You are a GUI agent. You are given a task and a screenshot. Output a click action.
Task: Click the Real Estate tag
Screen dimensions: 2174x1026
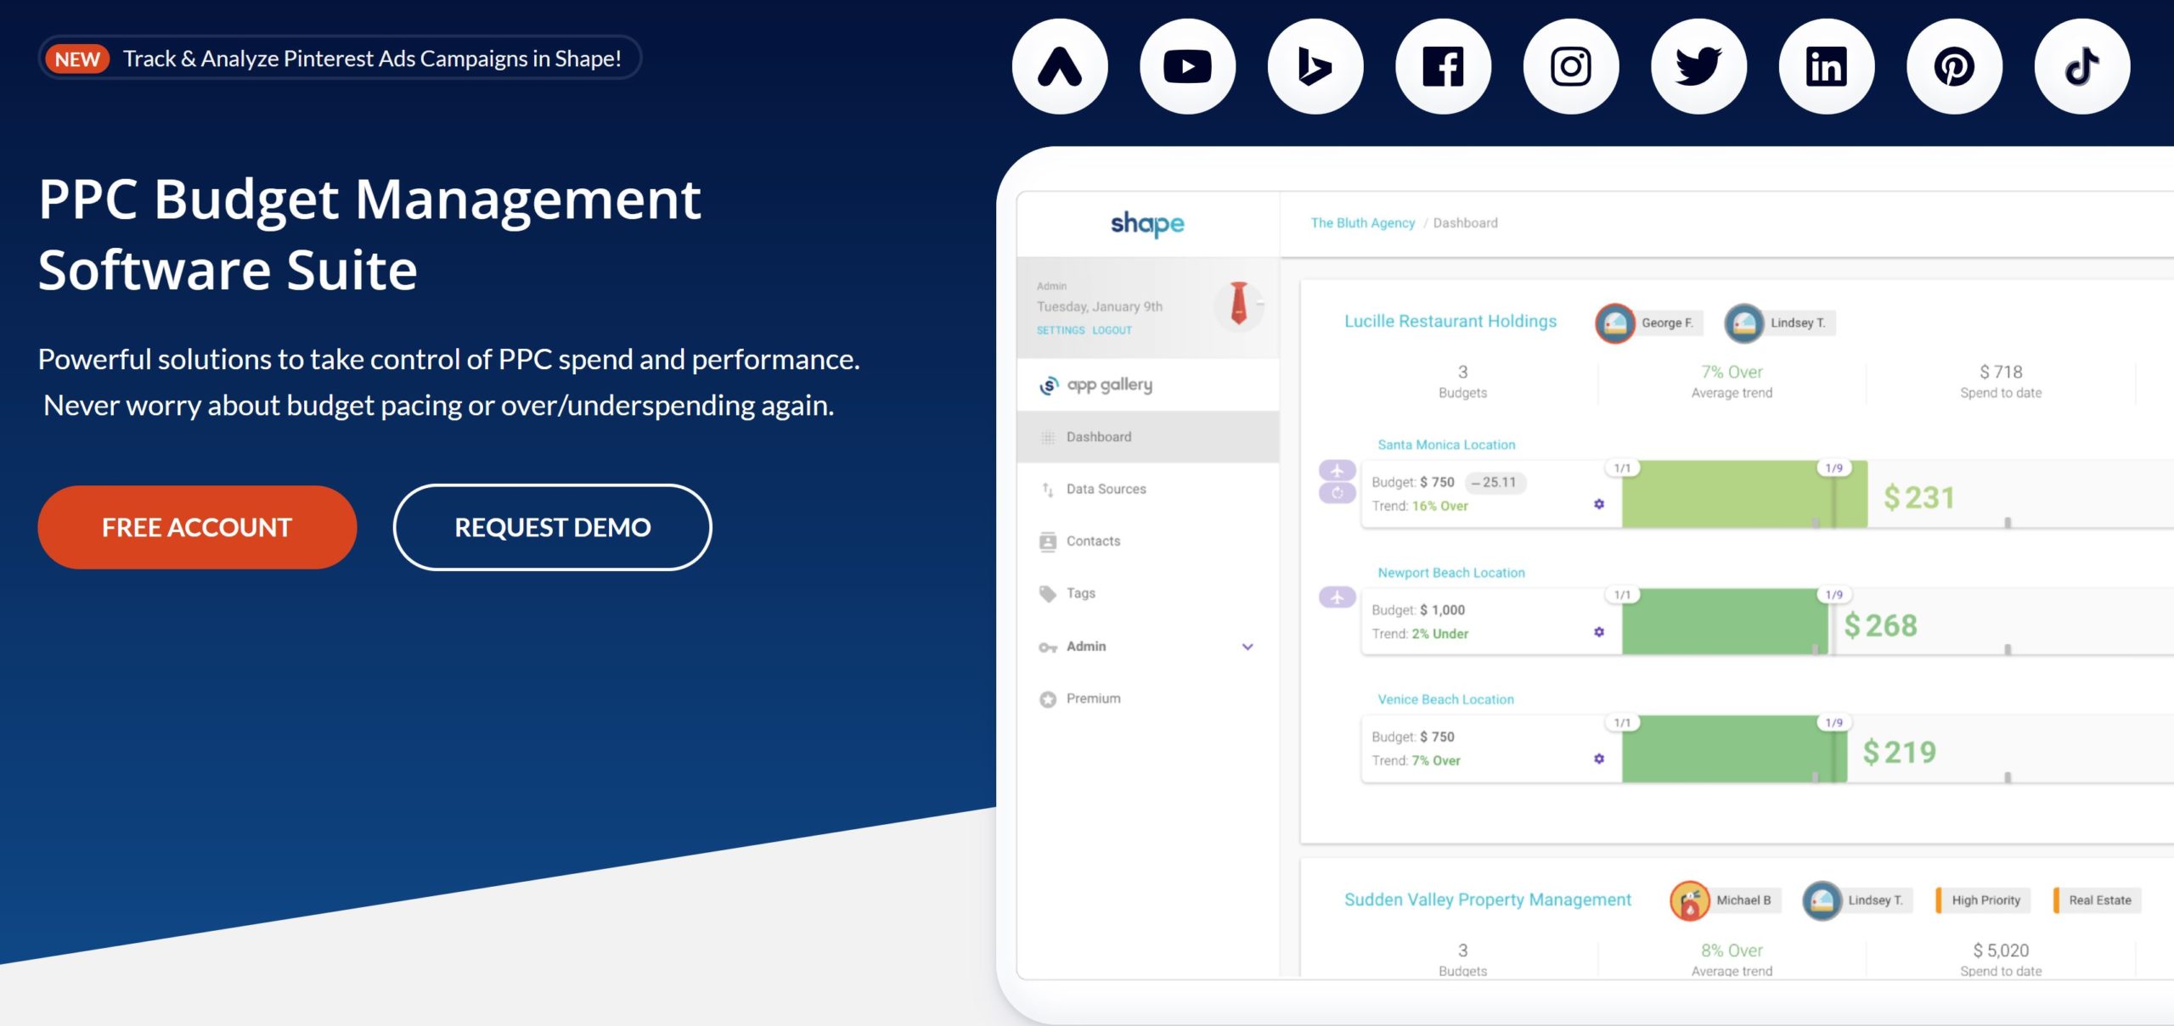[x=2098, y=900]
